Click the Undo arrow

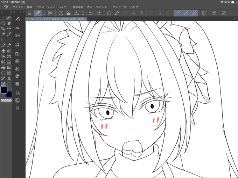click(91, 13)
